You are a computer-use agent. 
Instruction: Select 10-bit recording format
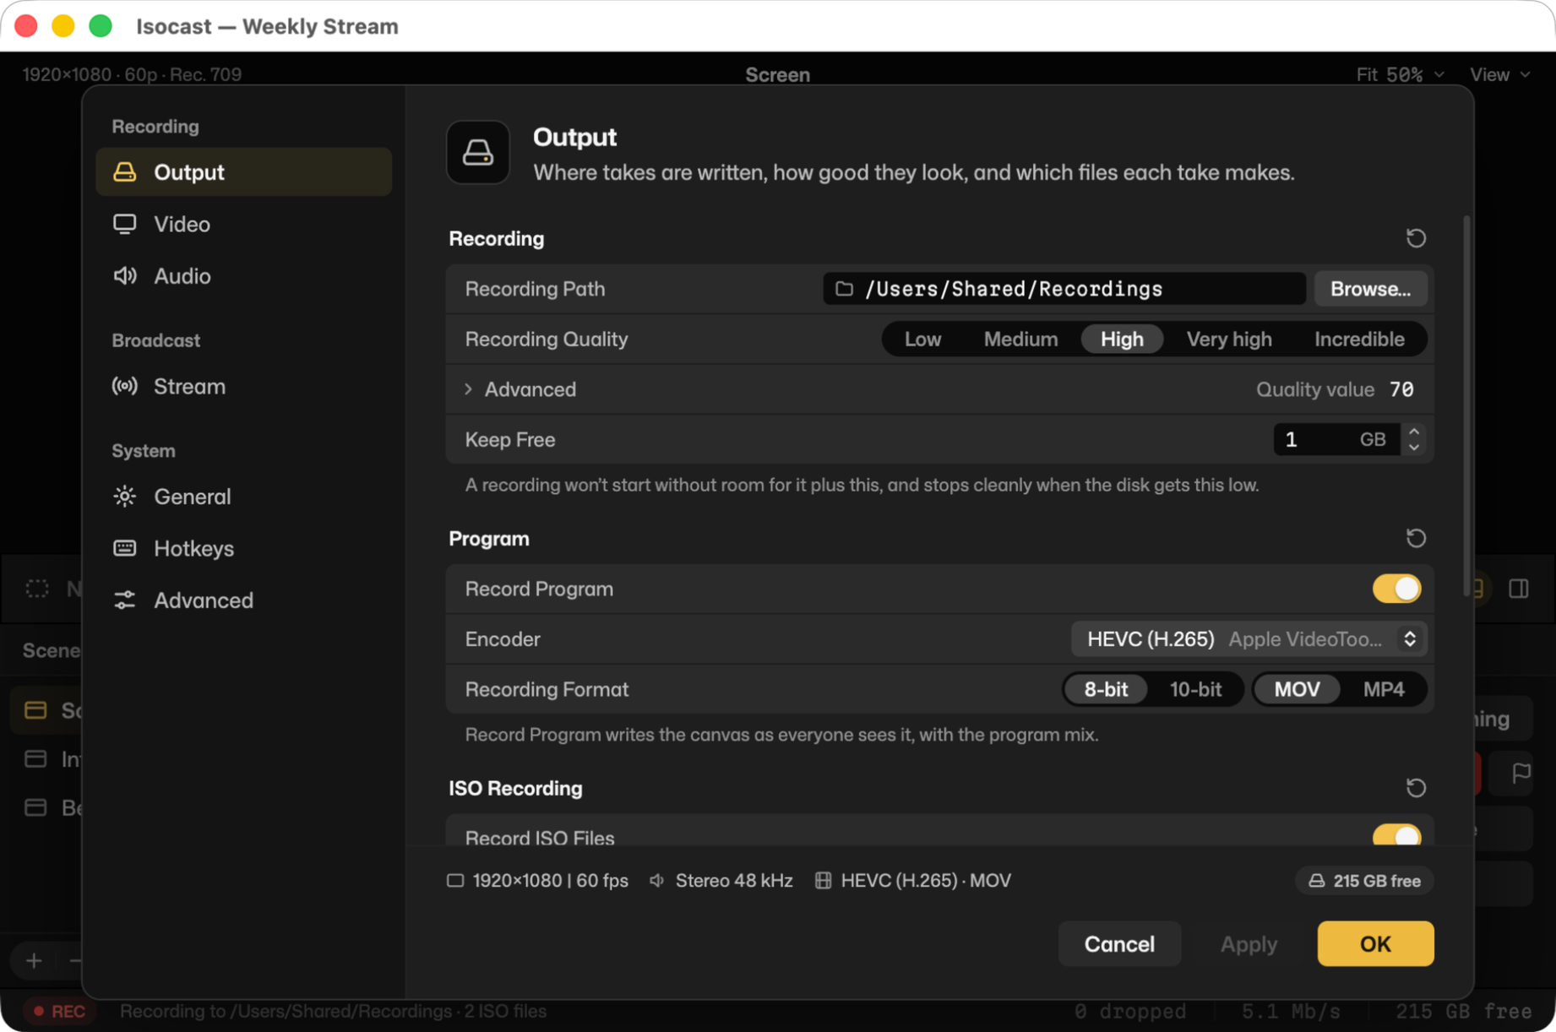pyautogui.click(x=1195, y=690)
